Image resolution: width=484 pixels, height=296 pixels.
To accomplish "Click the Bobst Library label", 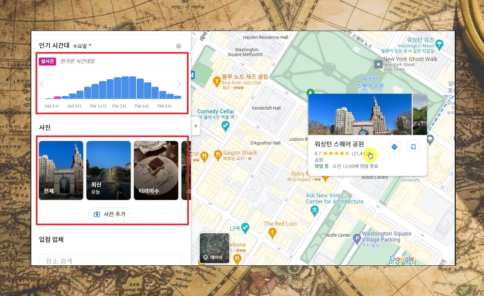I will point(375,177).
